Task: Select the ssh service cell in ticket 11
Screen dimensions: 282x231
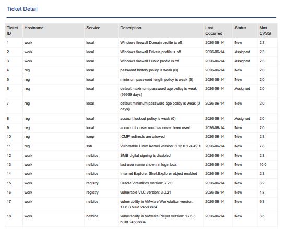Action: pos(89,146)
